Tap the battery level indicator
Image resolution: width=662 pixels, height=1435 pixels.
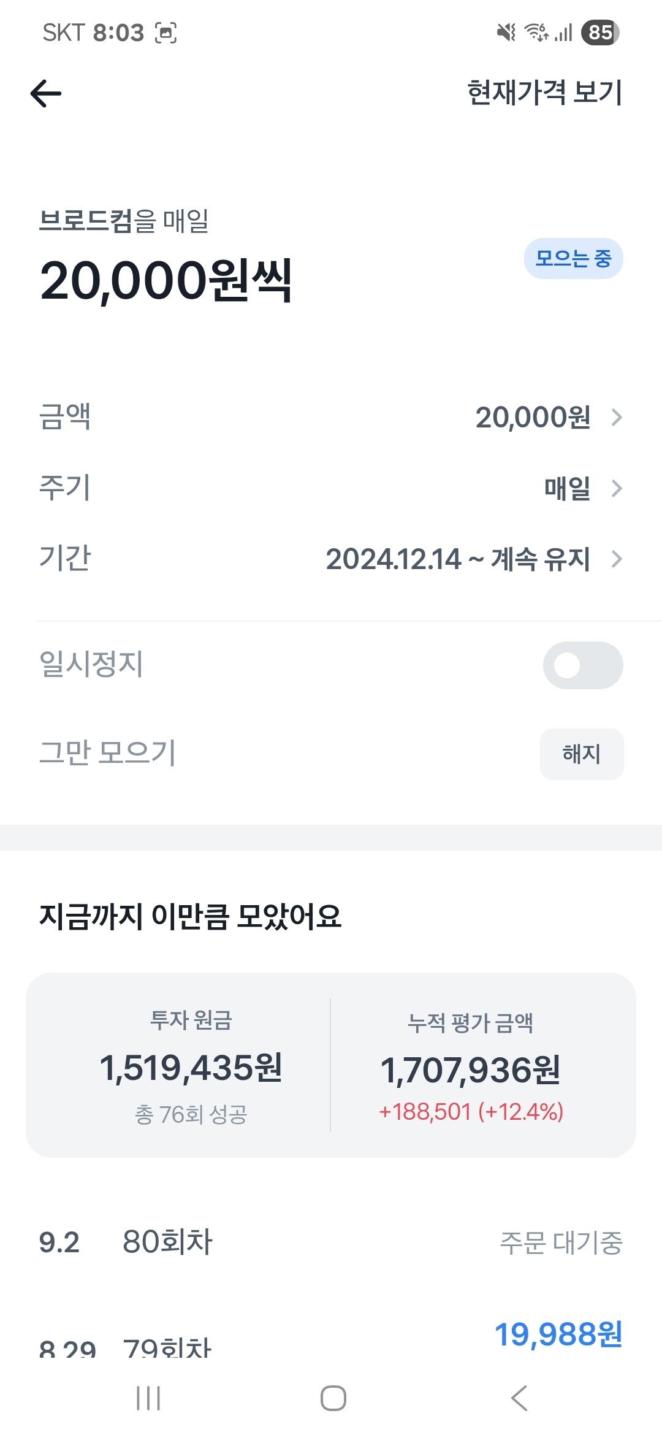[x=600, y=32]
